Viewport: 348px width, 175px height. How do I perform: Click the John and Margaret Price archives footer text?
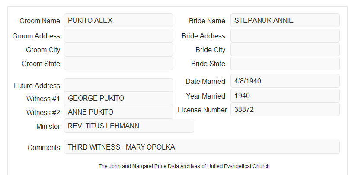tap(184, 166)
